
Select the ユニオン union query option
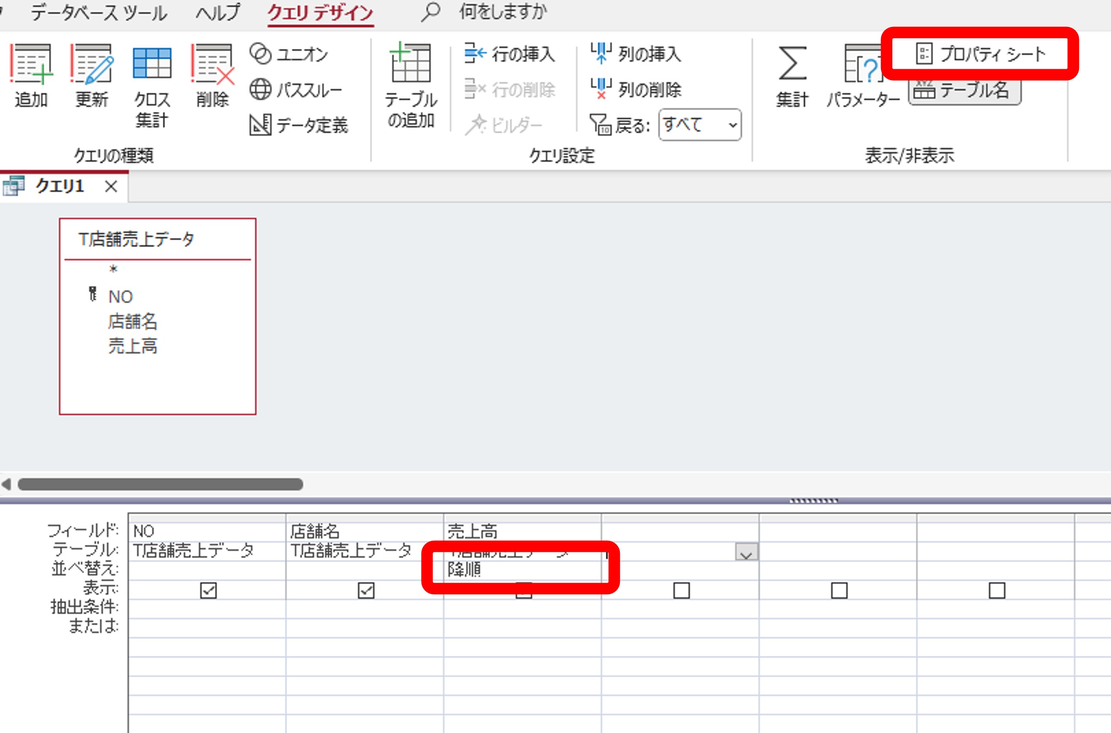click(289, 54)
